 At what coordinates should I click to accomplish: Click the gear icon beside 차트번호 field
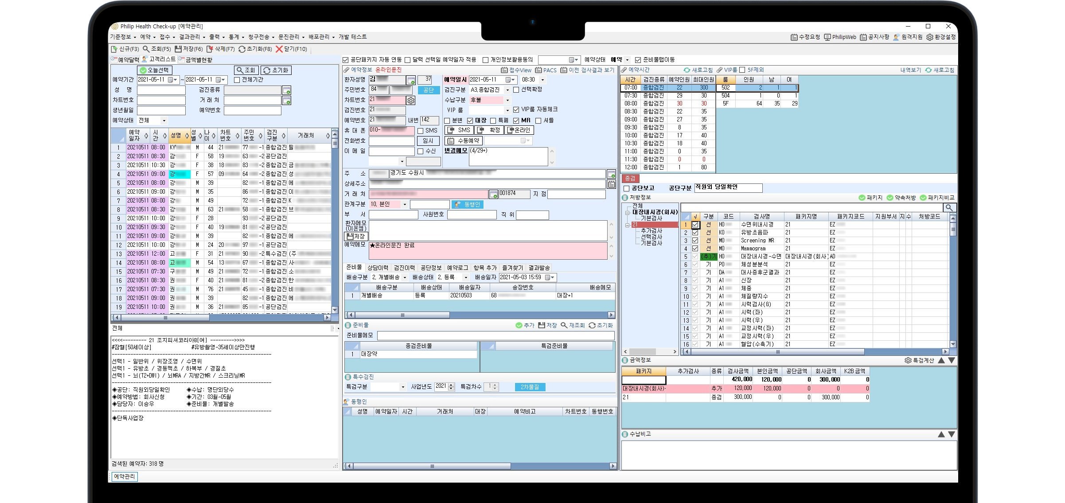click(411, 101)
